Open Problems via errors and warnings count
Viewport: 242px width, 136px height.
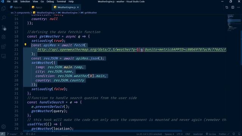click(x=31, y=134)
